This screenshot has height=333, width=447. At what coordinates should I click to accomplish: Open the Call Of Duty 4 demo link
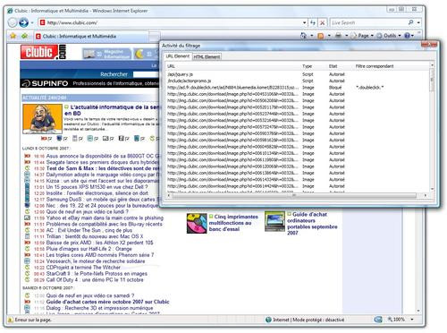(x=95, y=280)
